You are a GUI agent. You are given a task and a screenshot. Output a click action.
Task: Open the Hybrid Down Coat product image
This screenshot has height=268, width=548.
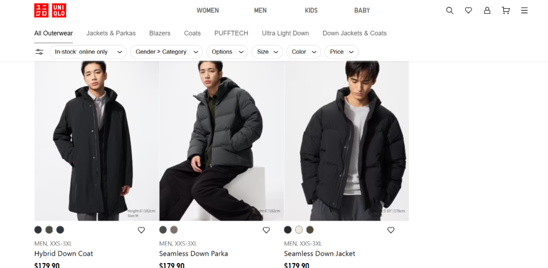[x=97, y=141]
